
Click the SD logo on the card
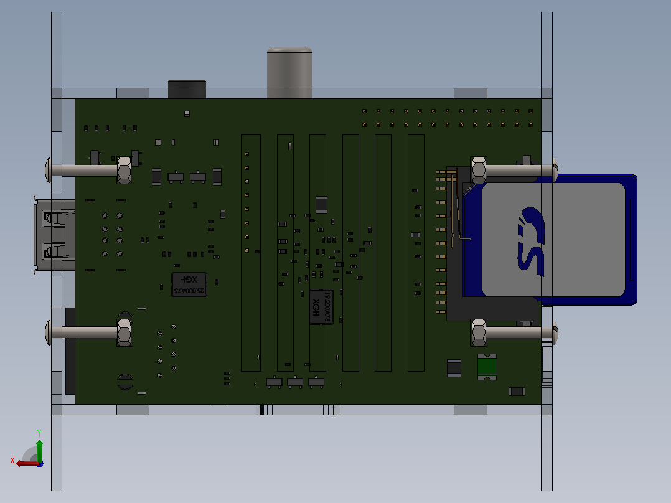[x=531, y=242]
